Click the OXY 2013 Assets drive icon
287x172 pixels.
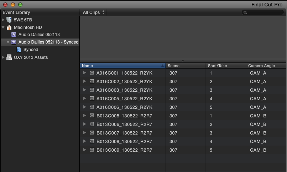click(x=9, y=57)
